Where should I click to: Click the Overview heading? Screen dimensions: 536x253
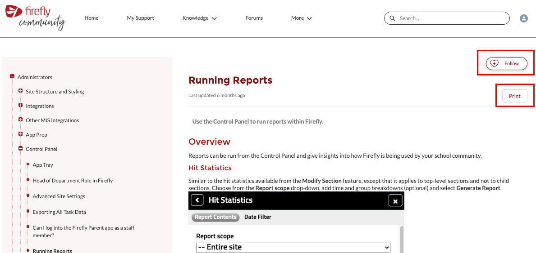pos(210,142)
